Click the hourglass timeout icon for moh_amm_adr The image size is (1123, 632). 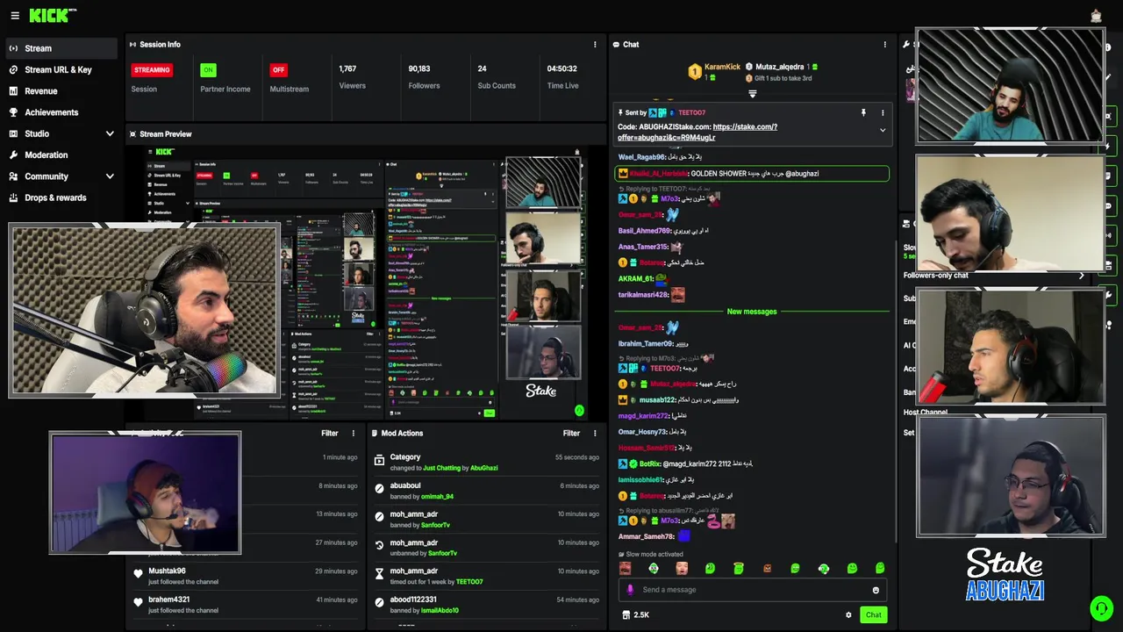tap(379, 574)
